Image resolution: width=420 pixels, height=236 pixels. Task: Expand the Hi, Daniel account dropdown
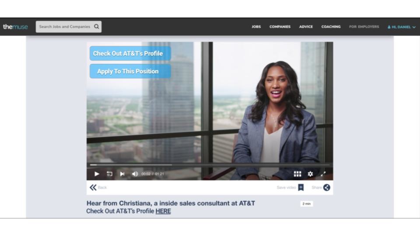pos(402,27)
